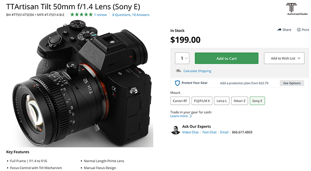
Task: Select the FUJIFILM X mount option
Action: click(202, 101)
